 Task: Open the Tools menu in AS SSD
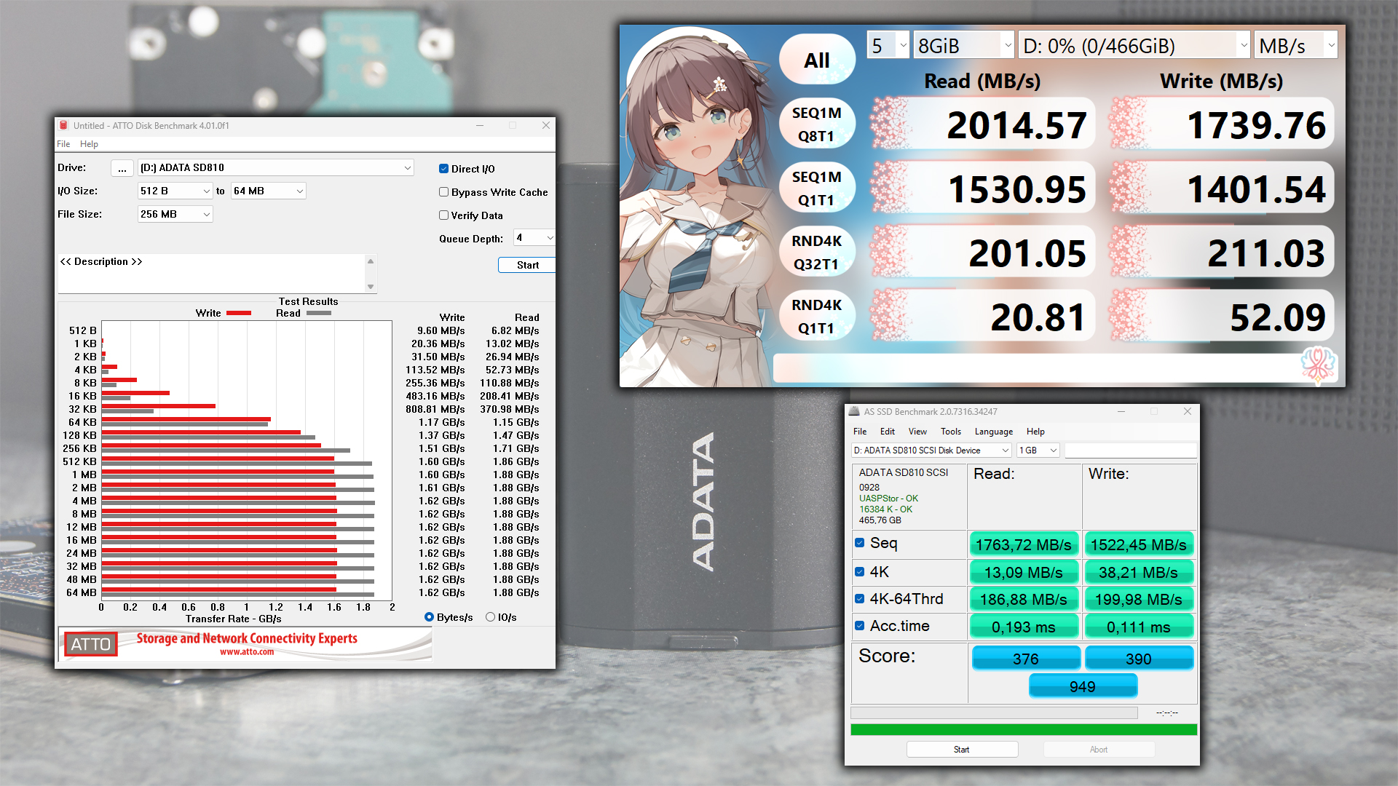click(x=950, y=432)
